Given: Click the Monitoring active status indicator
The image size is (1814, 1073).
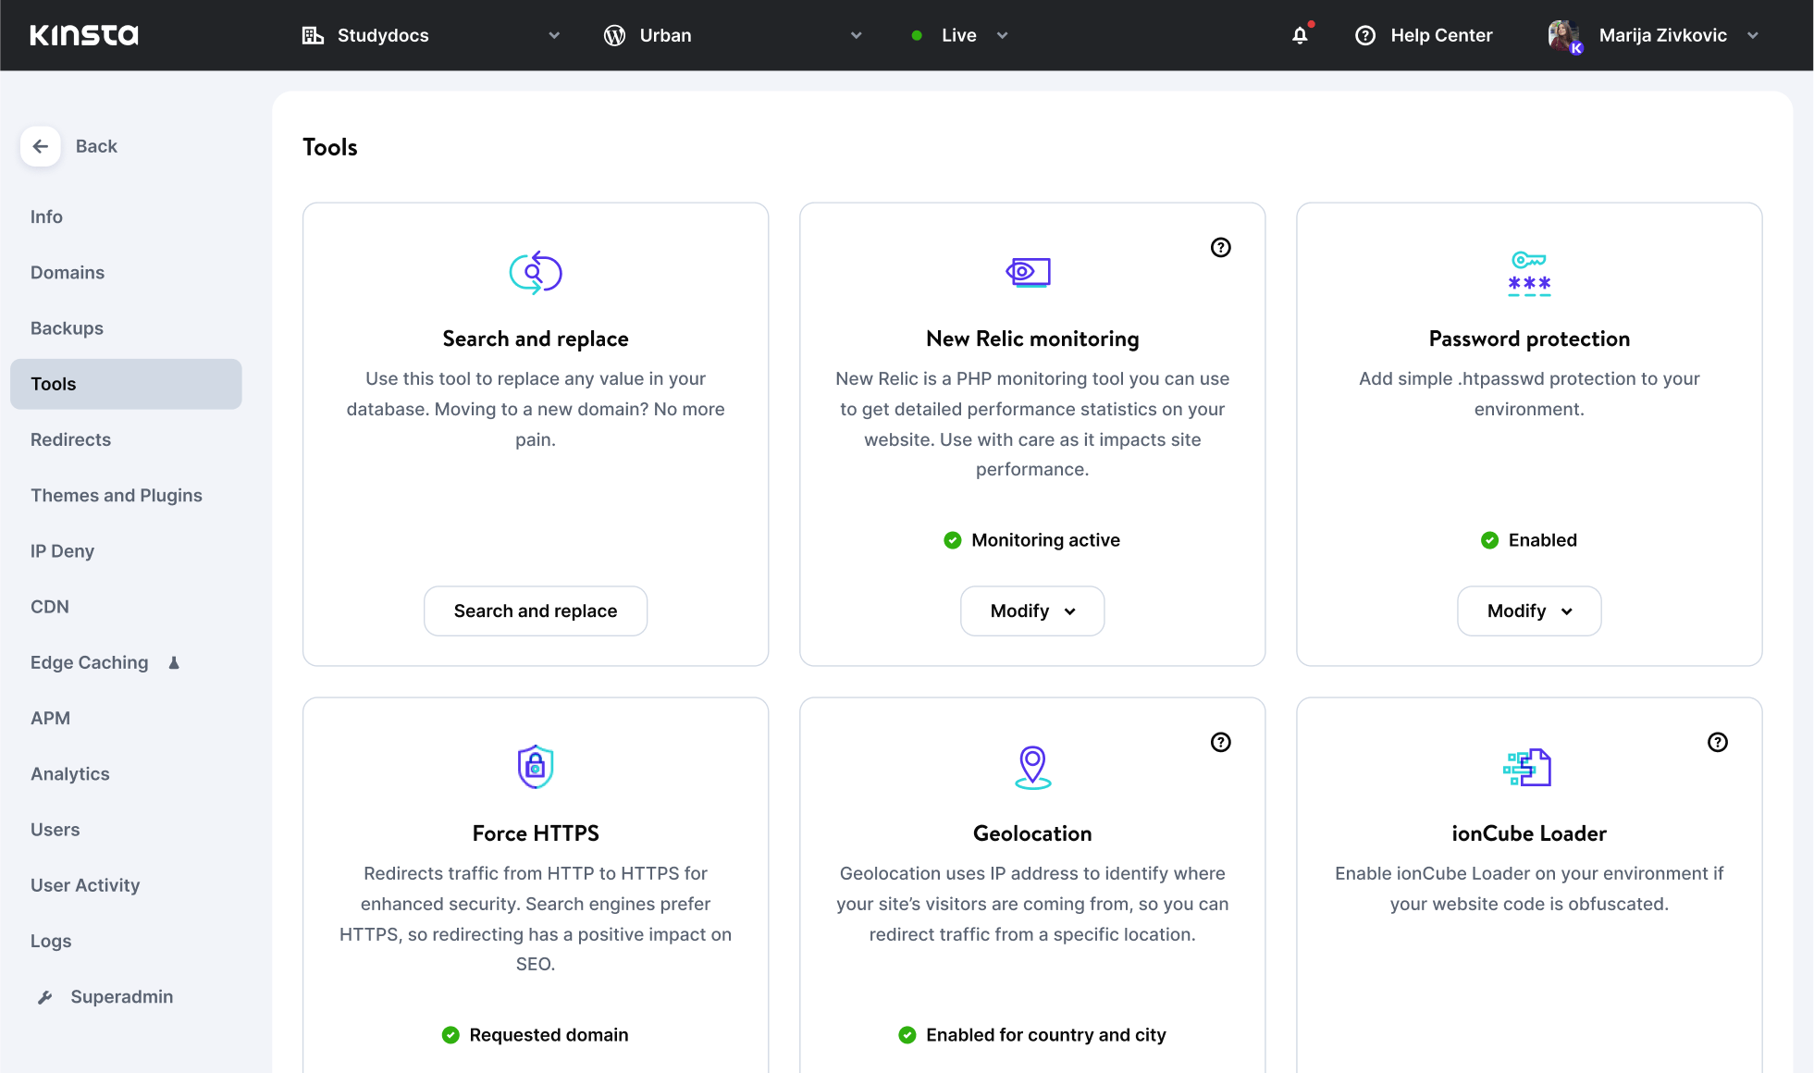Looking at the screenshot, I should (1031, 540).
